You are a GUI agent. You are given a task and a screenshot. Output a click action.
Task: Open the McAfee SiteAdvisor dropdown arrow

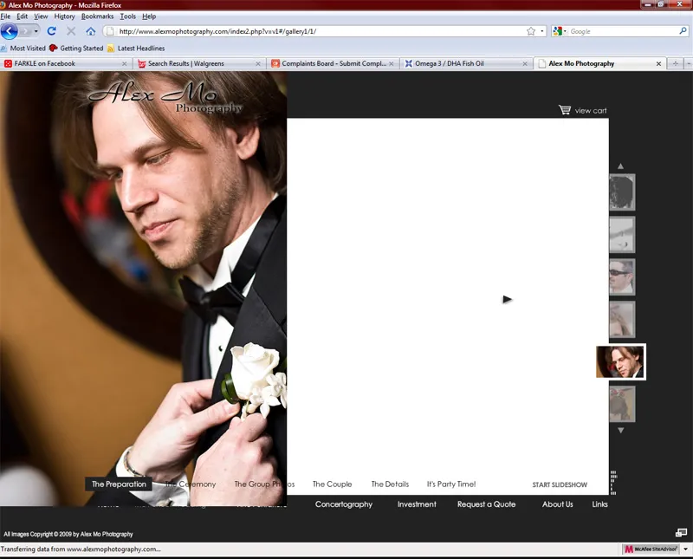point(686,549)
